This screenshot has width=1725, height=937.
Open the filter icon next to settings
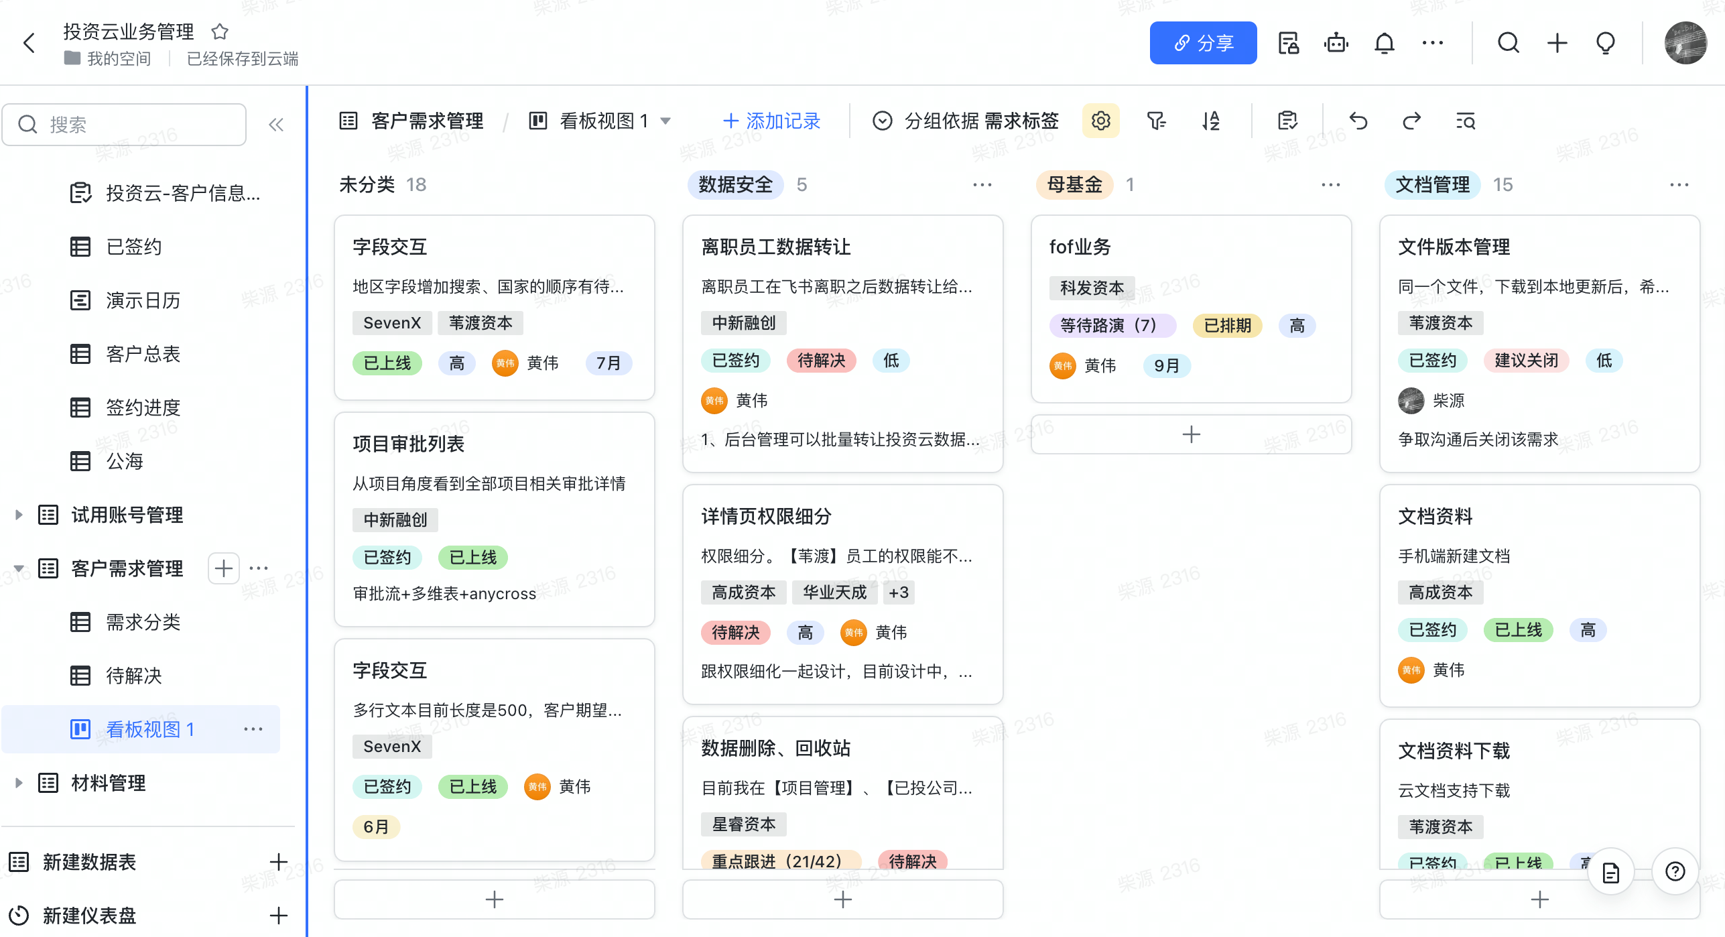click(1157, 121)
